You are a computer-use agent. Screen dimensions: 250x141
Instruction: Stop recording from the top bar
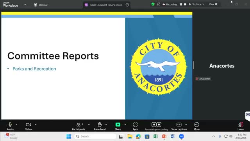coord(185,4)
